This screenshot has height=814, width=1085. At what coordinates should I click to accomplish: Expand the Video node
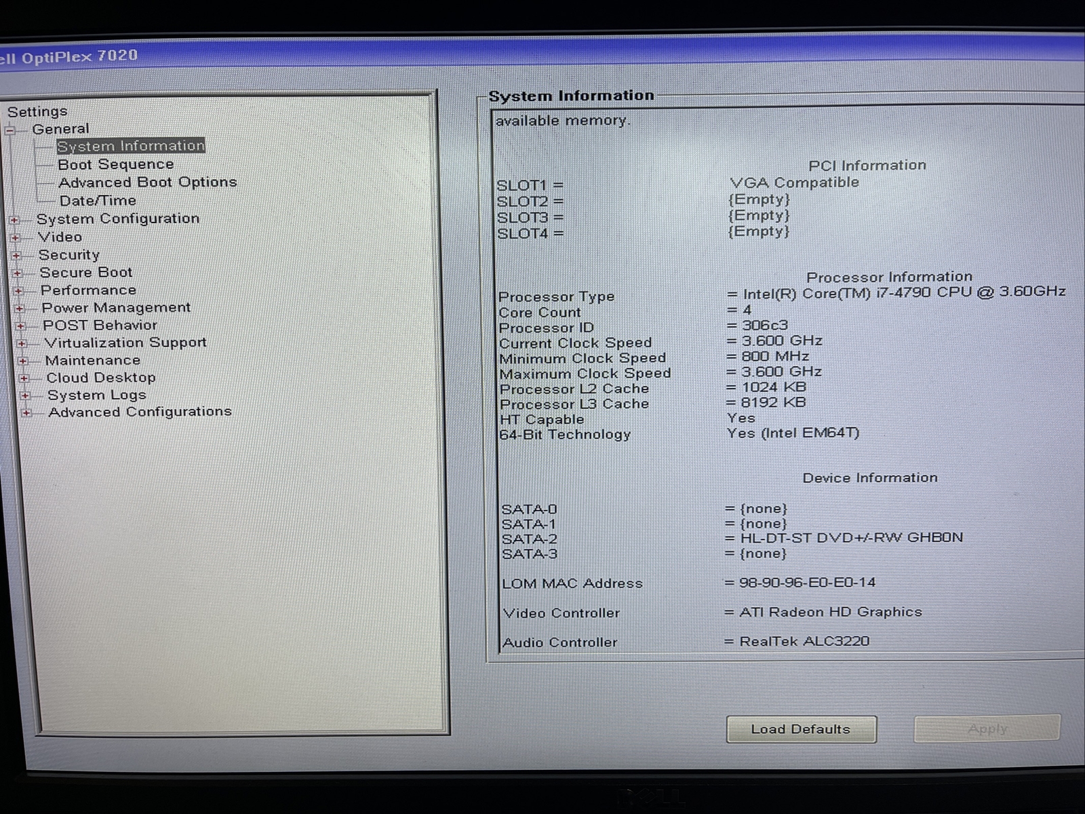(x=16, y=238)
